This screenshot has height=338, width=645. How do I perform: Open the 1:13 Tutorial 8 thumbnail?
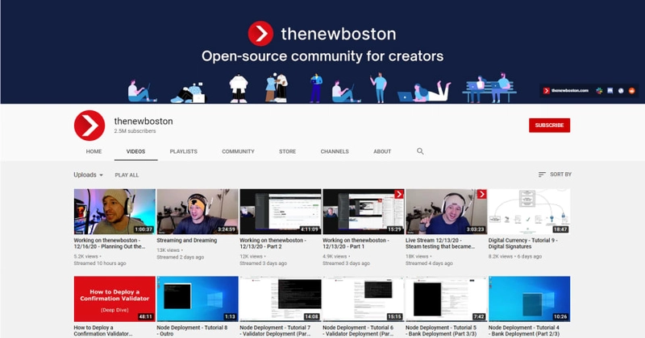coord(198,299)
